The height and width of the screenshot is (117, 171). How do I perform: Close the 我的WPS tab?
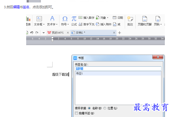[x=68, y=33]
